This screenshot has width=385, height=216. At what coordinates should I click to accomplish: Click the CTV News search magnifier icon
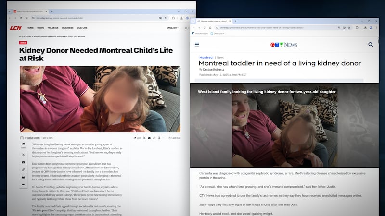tap(371, 45)
